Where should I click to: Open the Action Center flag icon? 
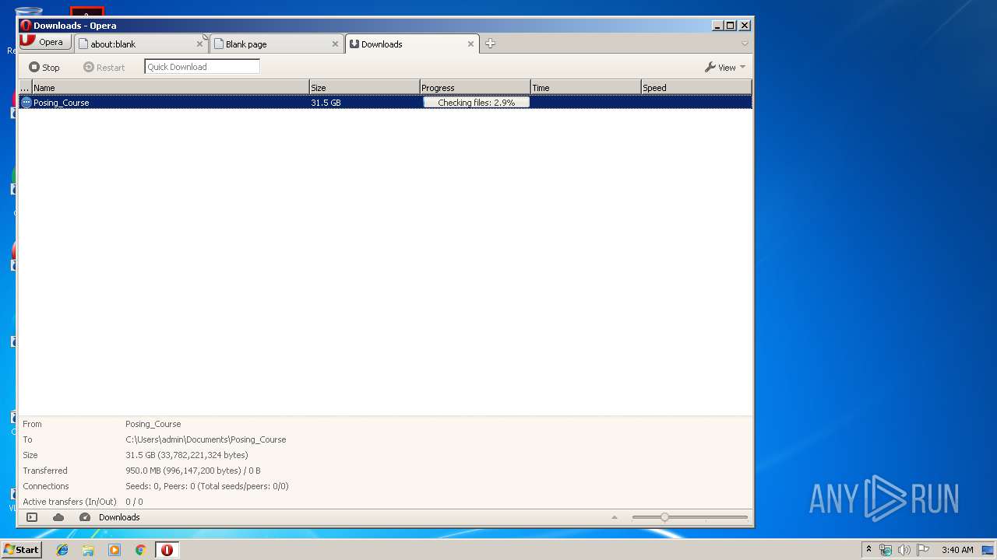[923, 550]
